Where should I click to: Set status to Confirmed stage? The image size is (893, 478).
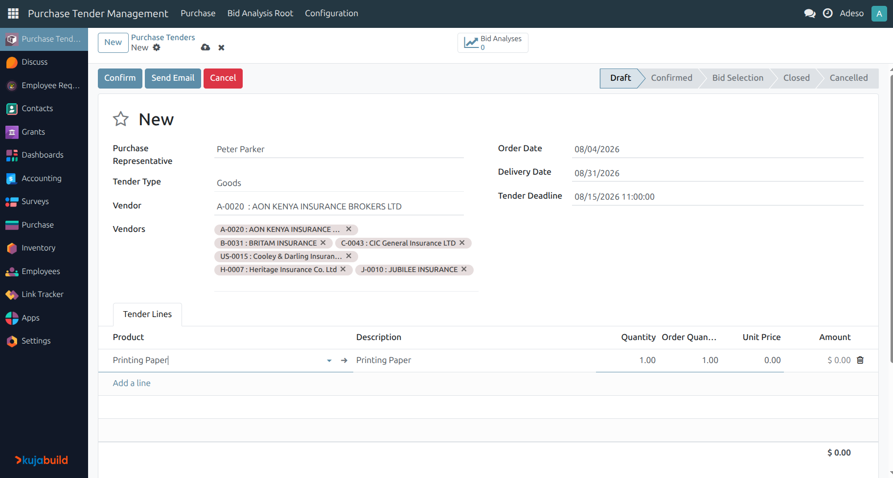[x=671, y=78]
